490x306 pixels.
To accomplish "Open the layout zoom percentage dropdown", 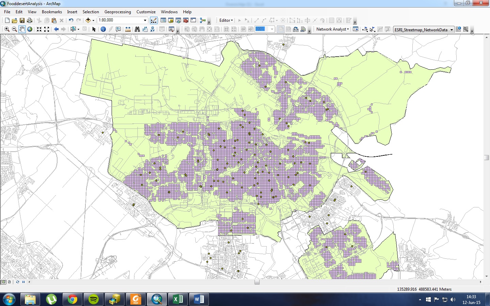I will click(272, 29).
